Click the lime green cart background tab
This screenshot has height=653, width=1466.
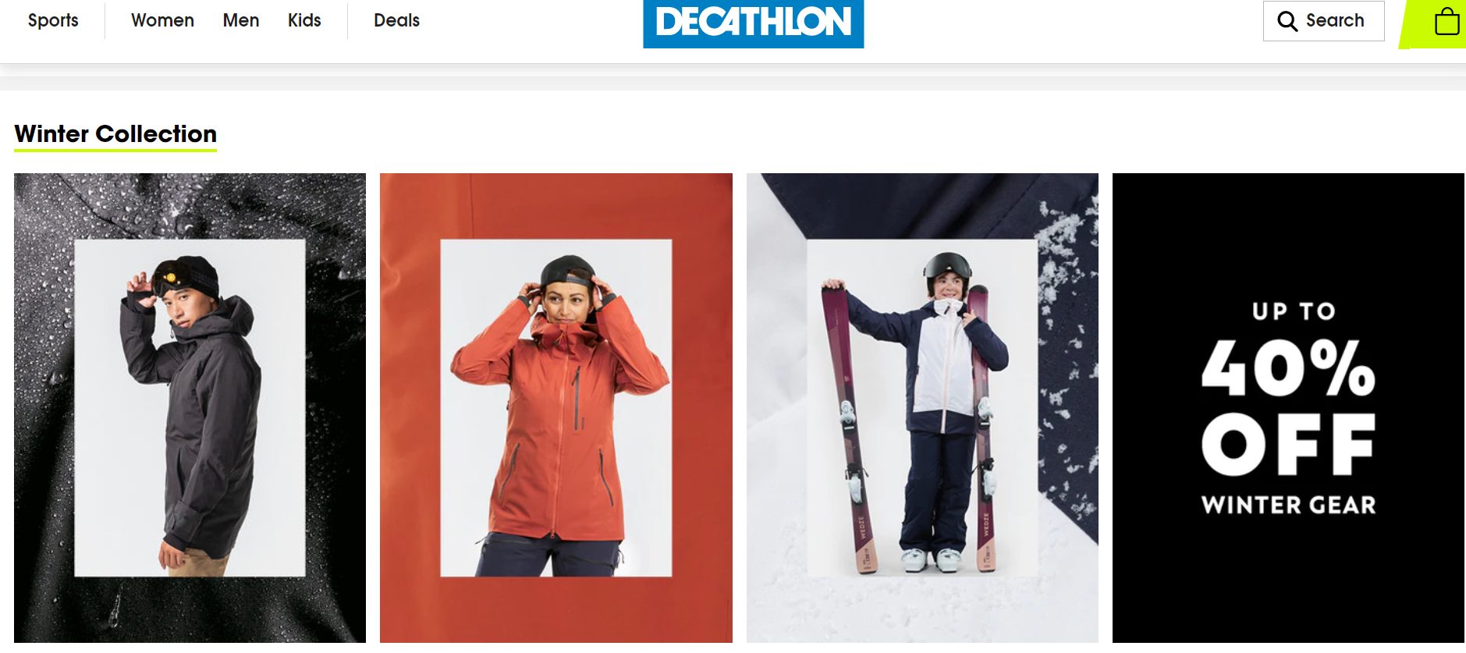(1432, 24)
